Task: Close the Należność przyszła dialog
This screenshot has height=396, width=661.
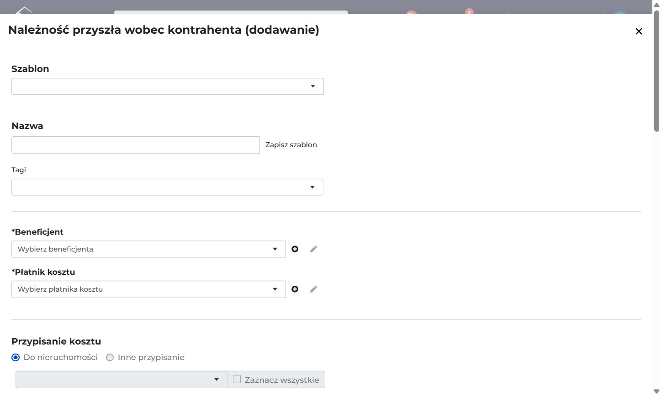Action: 639,31
